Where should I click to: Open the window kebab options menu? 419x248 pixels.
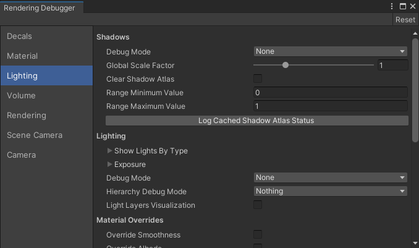click(392, 6)
